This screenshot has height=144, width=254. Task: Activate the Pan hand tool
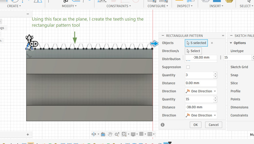tap(110, 134)
